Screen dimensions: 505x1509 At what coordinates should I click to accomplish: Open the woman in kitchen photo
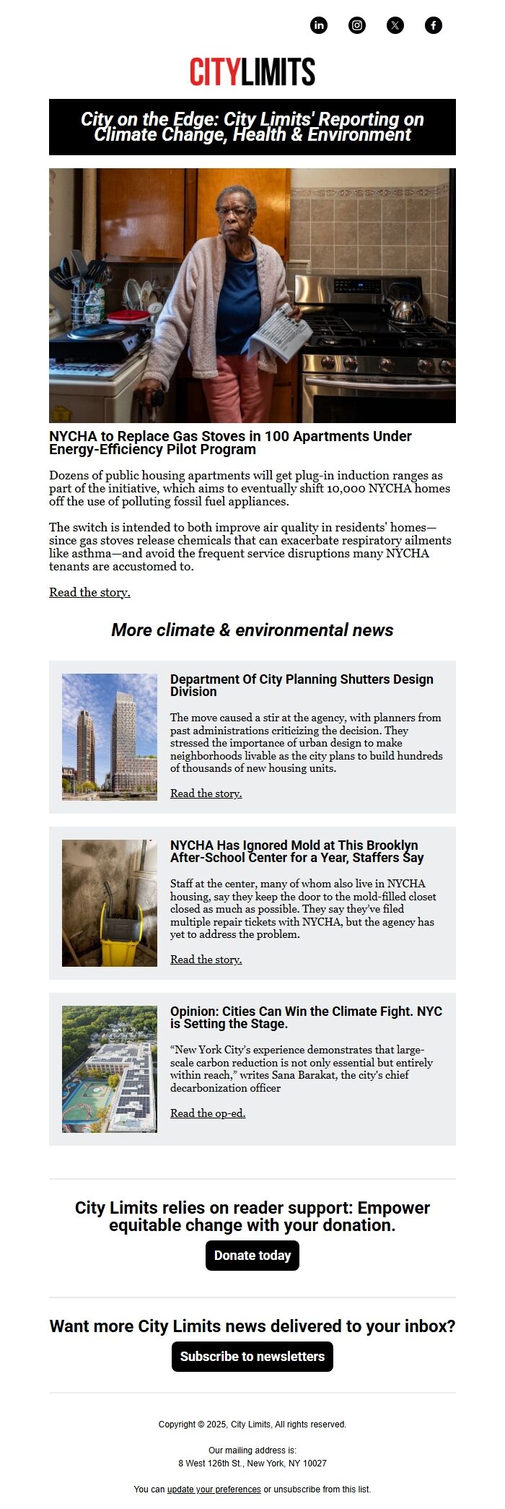[252, 295]
